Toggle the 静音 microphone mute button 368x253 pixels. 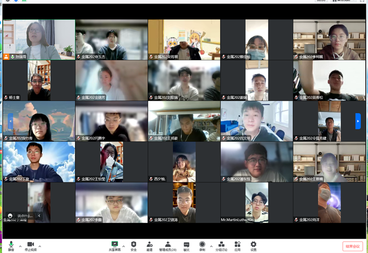(x=11, y=245)
